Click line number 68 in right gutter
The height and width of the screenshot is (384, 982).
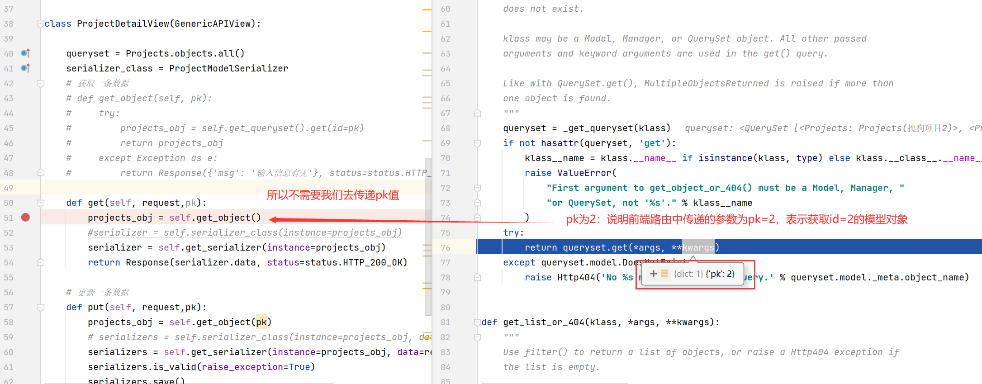[446, 128]
